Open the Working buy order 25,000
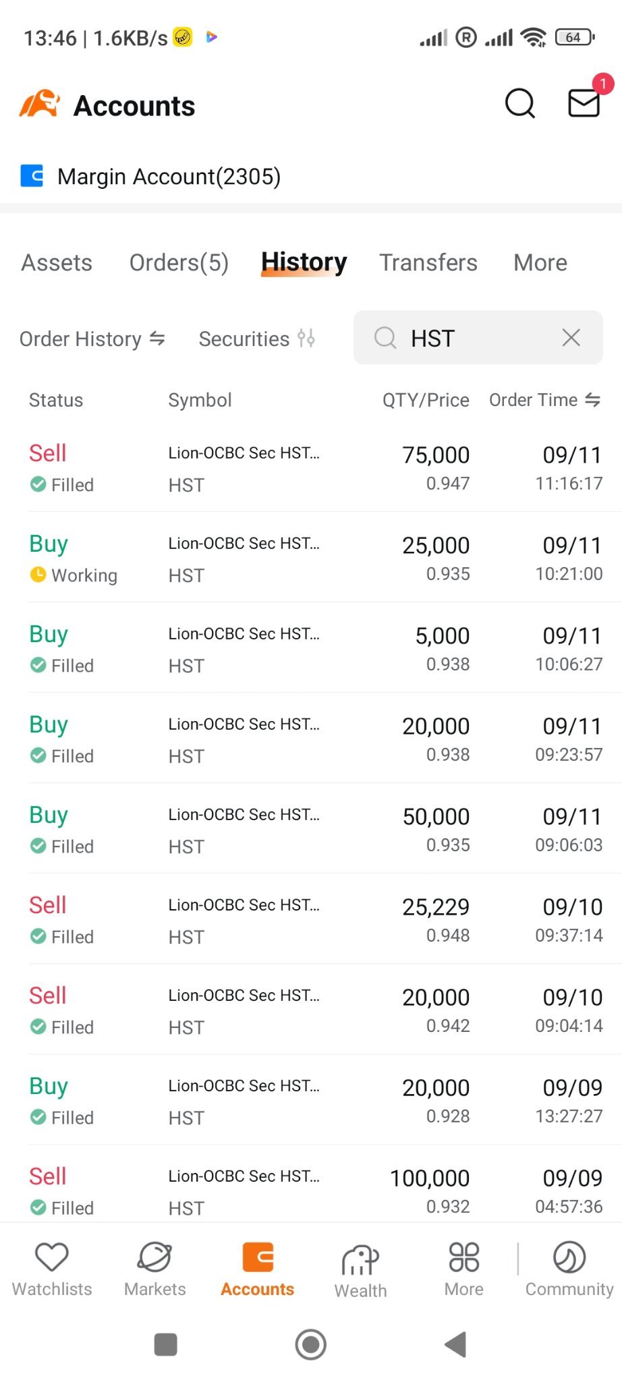The image size is (622, 1382). tap(316, 558)
